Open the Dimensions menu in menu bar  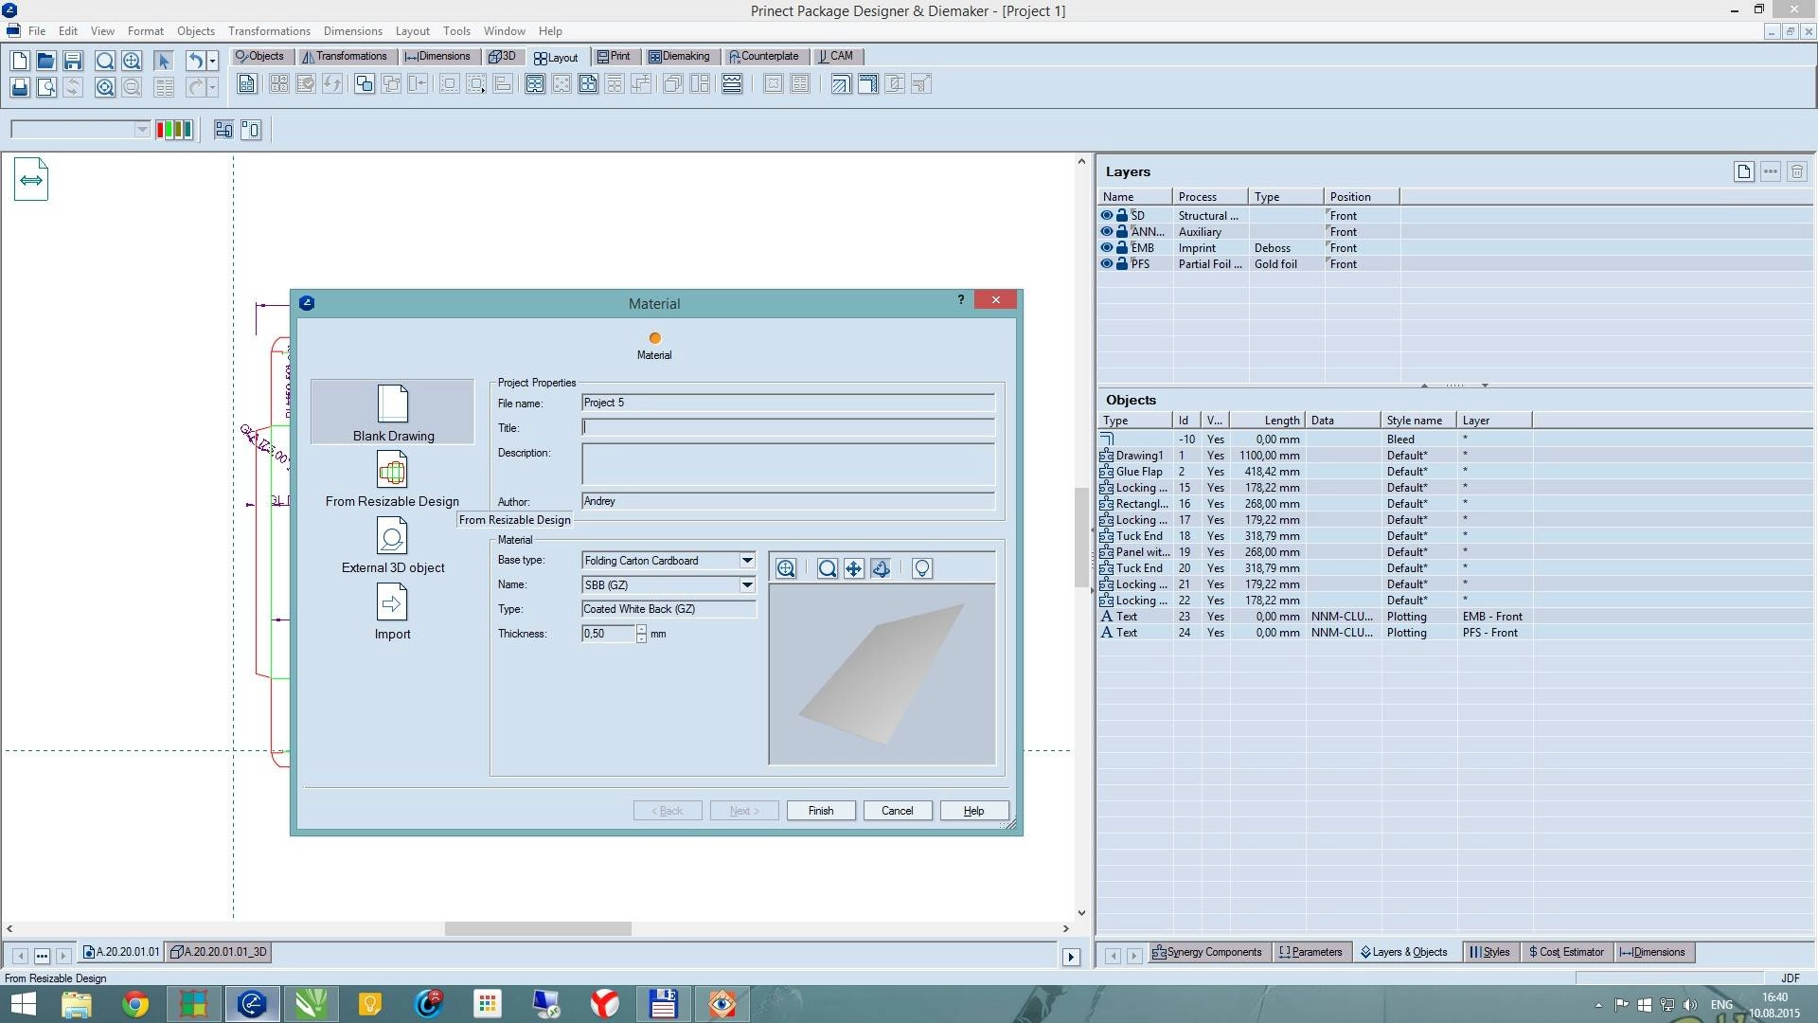(x=352, y=31)
